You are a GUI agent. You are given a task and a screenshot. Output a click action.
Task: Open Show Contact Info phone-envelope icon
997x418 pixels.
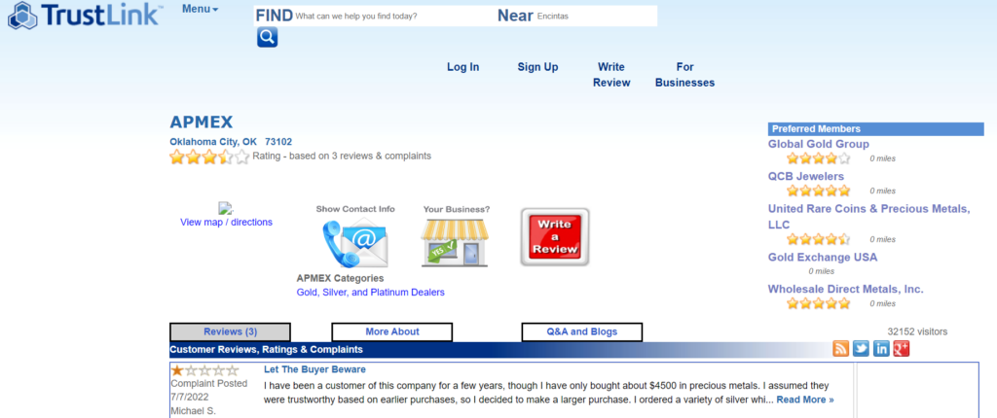pos(354,242)
